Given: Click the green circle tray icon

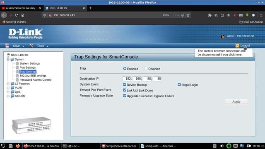Looking at the screenshot, I should click(229, 146).
